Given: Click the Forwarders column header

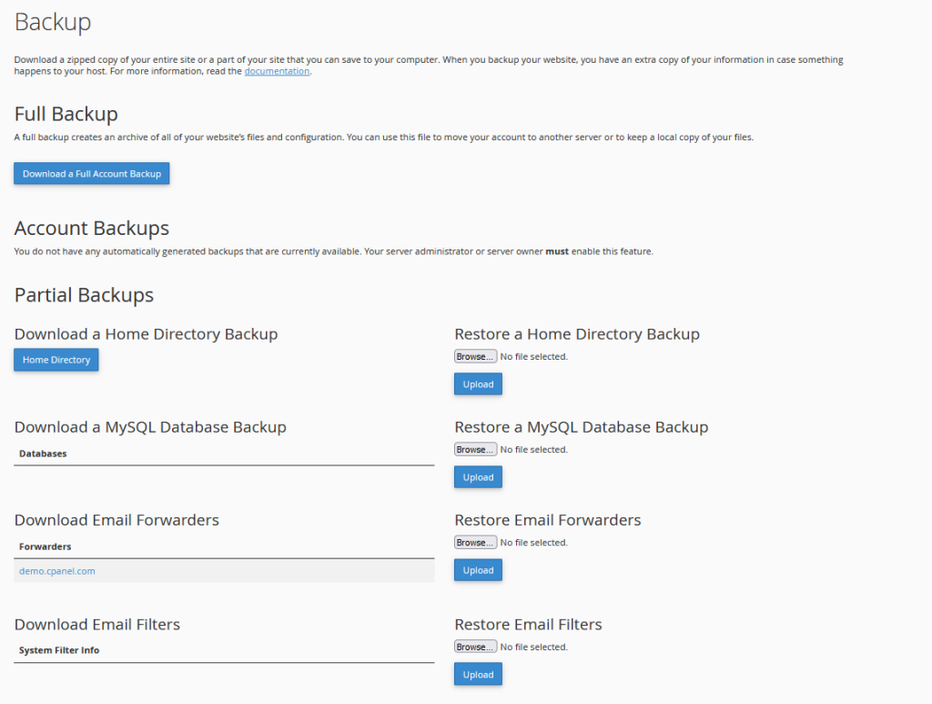Looking at the screenshot, I should 45,546.
